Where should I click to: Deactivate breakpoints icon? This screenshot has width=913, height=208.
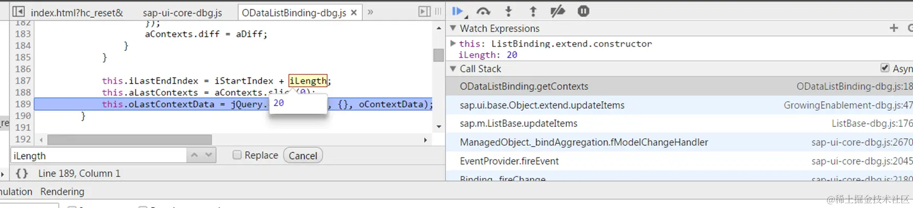click(x=557, y=11)
